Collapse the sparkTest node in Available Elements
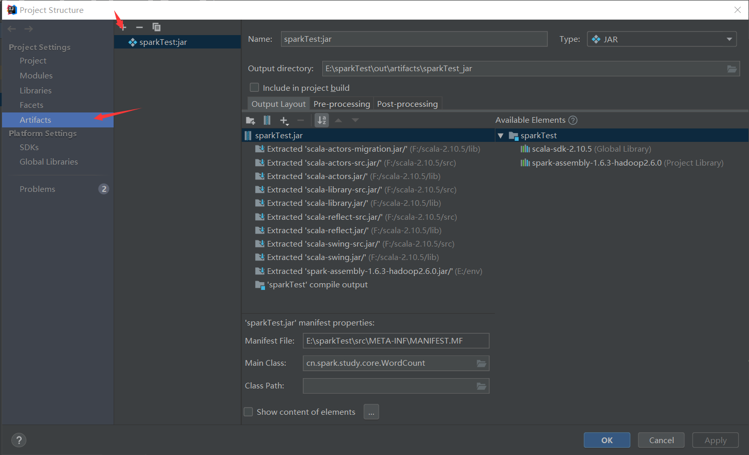The height and width of the screenshot is (455, 749). [500, 135]
